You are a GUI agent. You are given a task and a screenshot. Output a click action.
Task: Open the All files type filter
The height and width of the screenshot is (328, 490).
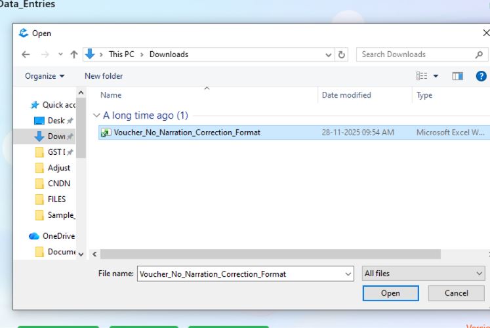424,274
